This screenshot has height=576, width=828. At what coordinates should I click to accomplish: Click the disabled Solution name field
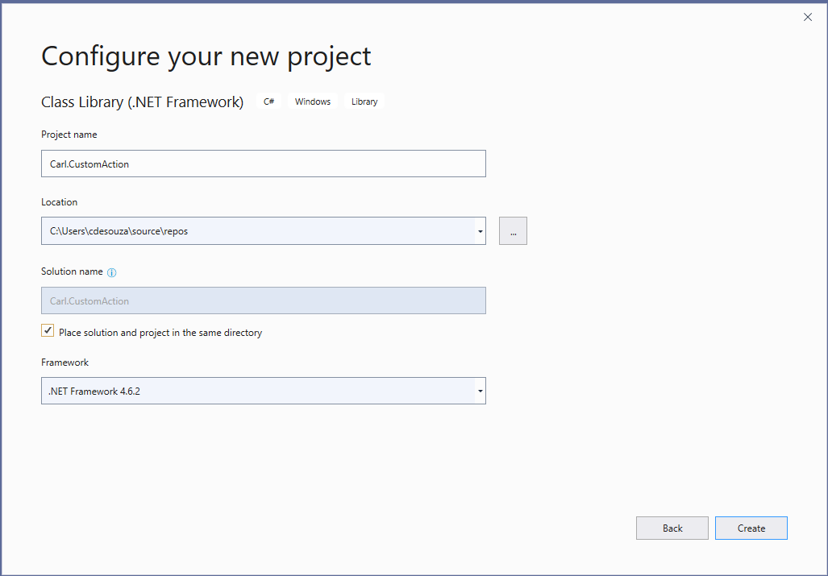(264, 300)
